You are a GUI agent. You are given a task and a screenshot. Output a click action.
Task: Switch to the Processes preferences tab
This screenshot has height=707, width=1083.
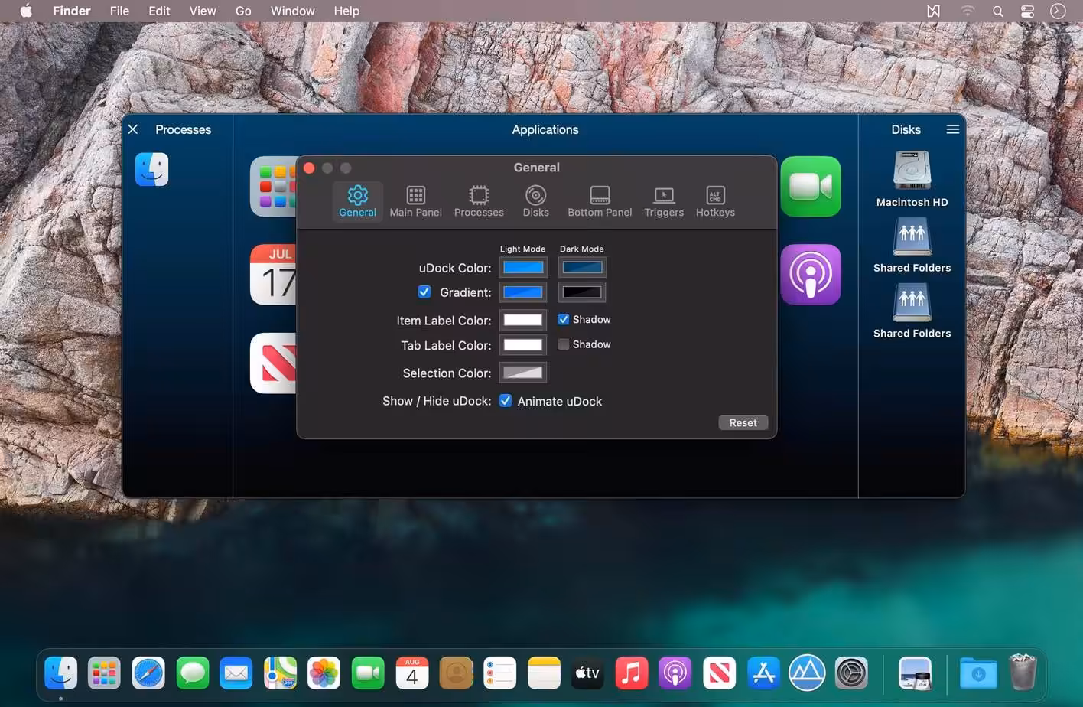(x=479, y=202)
